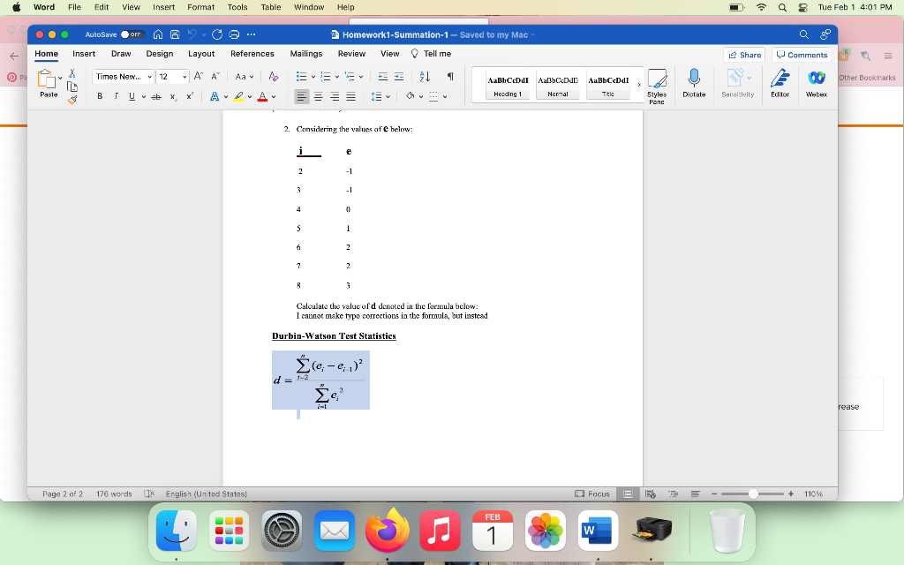
Task: Open the References ribbon tab
Action: pos(252,53)
